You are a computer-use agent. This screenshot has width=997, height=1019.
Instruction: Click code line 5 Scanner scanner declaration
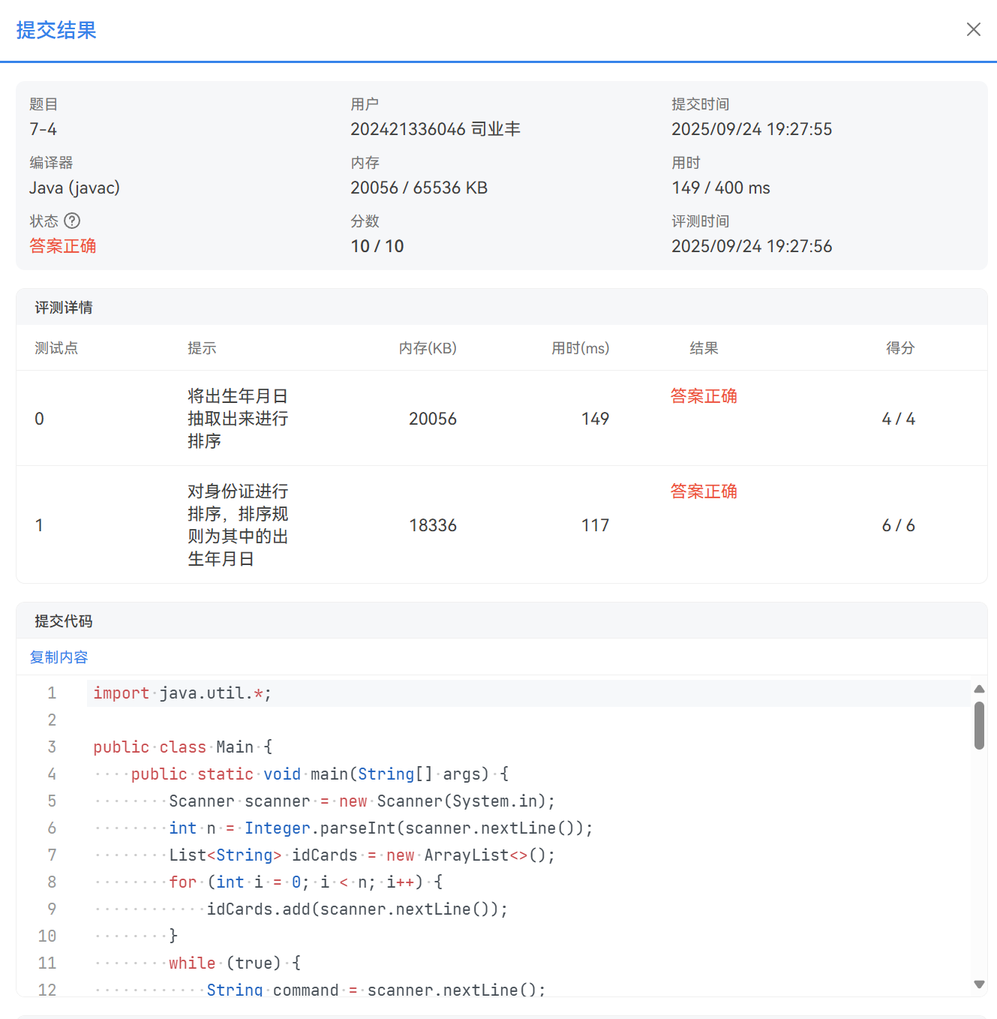[x=362, y=801]
